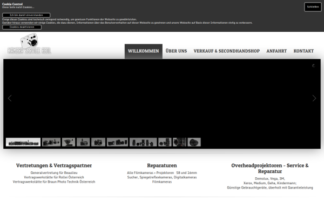Click 'Vertragswerkstätte für Braun Photo Technik Österreich'
Screen dimensions: 324x202
click(x=54, y=182)
